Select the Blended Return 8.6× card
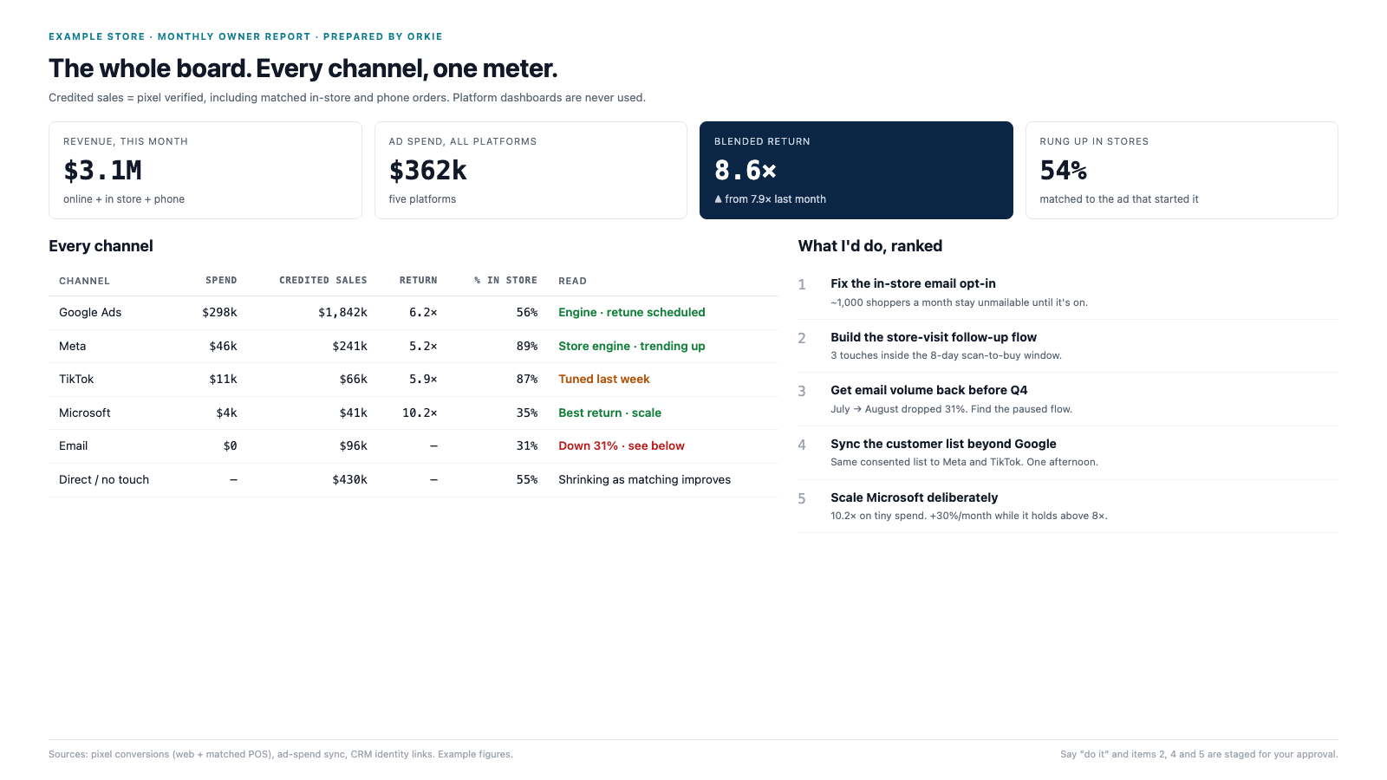The image size is (1387, 780). coord(856,170)
